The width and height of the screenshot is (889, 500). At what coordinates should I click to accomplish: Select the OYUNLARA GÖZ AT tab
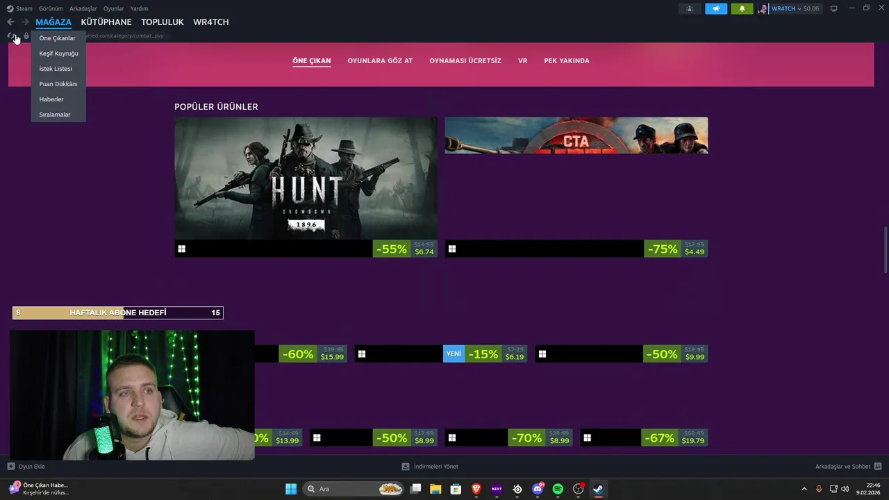tap(380, 60)
